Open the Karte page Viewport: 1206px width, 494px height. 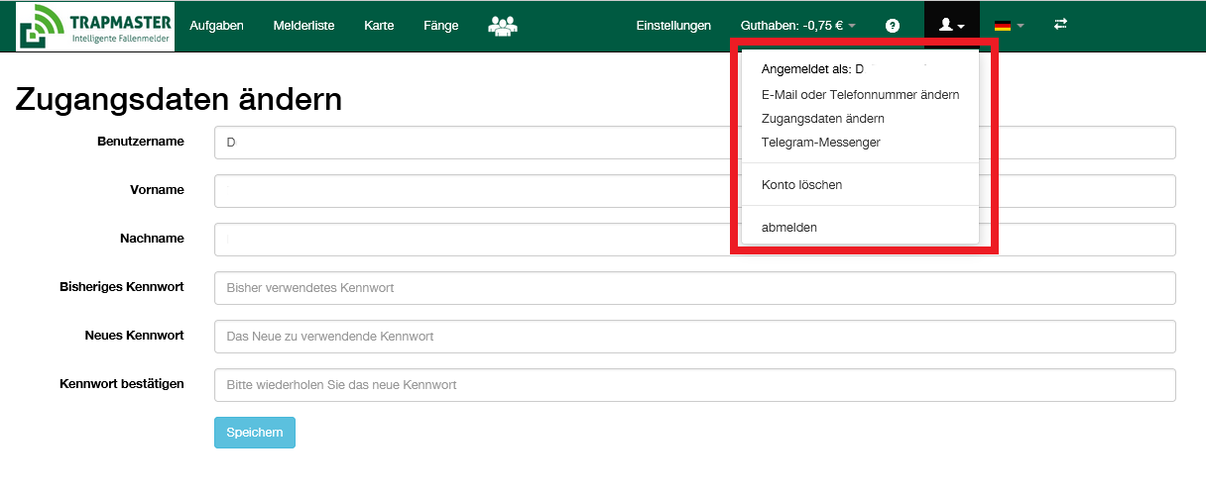point(379,26)
